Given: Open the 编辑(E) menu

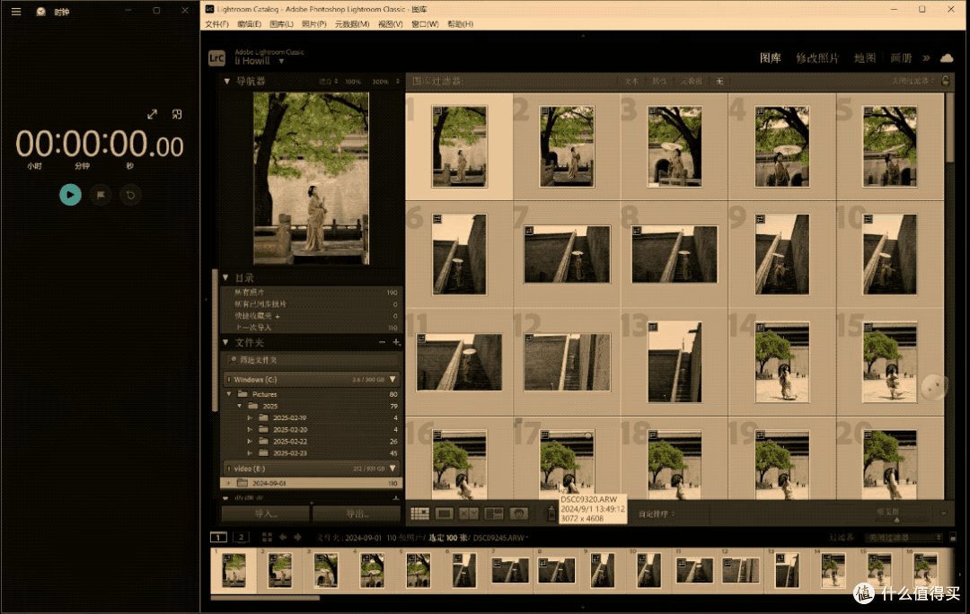Looking at the screenshot, I should [x=249, y=24].
